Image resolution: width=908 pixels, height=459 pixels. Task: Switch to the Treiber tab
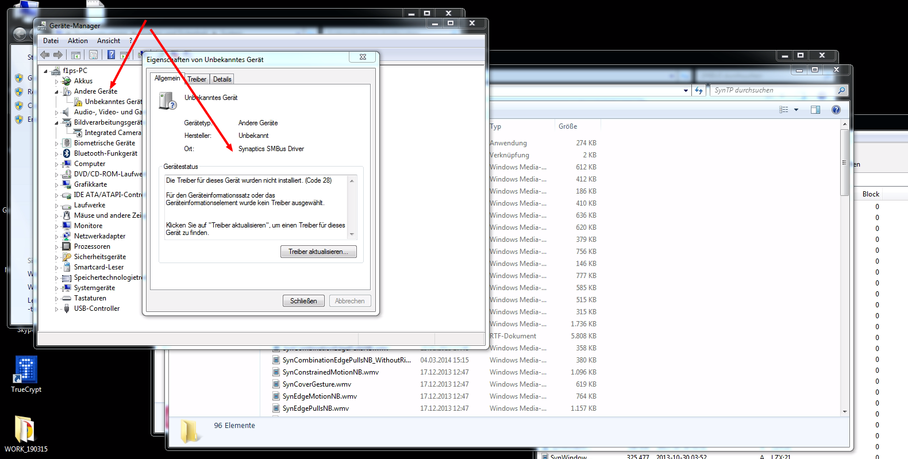point(197,79)
